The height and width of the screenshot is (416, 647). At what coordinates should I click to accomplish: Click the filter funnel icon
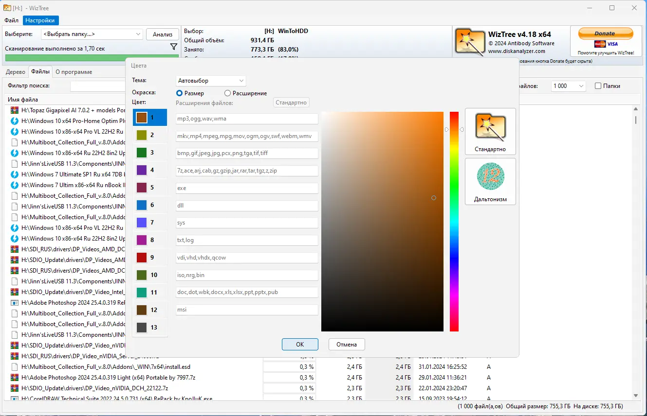174,47
